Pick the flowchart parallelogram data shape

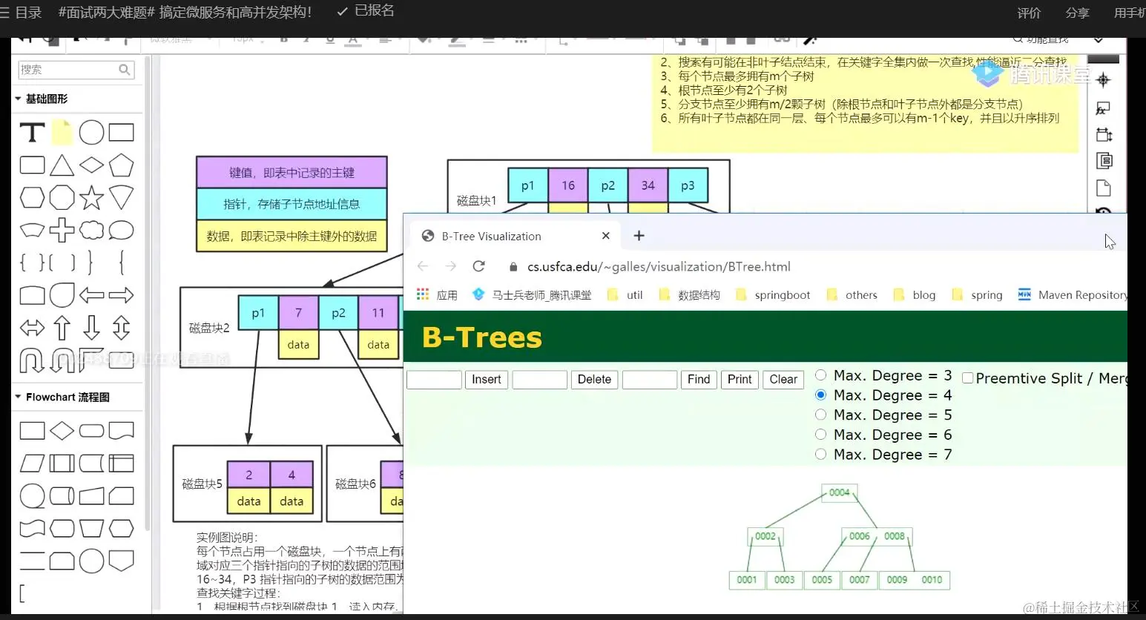click(x=32, y=464)
